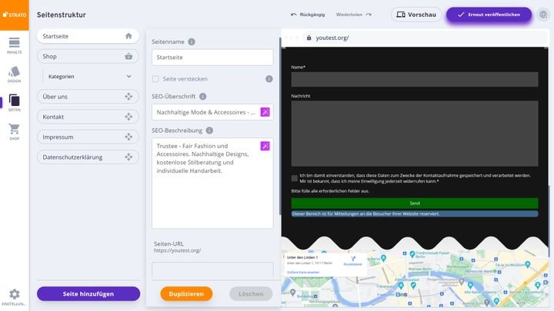Viewport: 554px width, 311px height.
Task: Open the Shop sidebar section
Action: [x=14, y=133]
